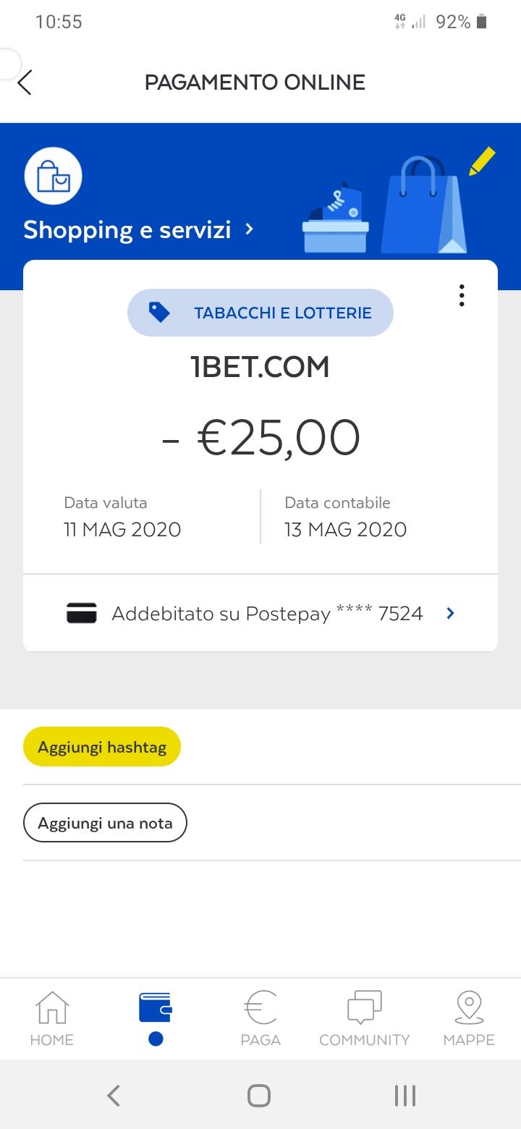
Task: Open Postepay card details chevron
Action: tap(450, 614)
